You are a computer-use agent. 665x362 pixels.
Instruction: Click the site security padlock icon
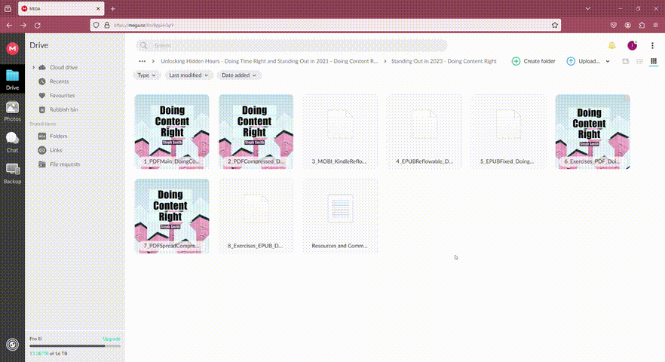pos(107,25)
